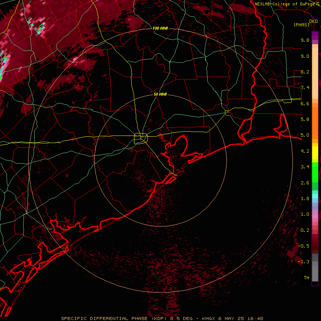This screenshot has height=321, width=321.
Task: Click the 5.0 value on the scale
Action: (x=305, y=135)
